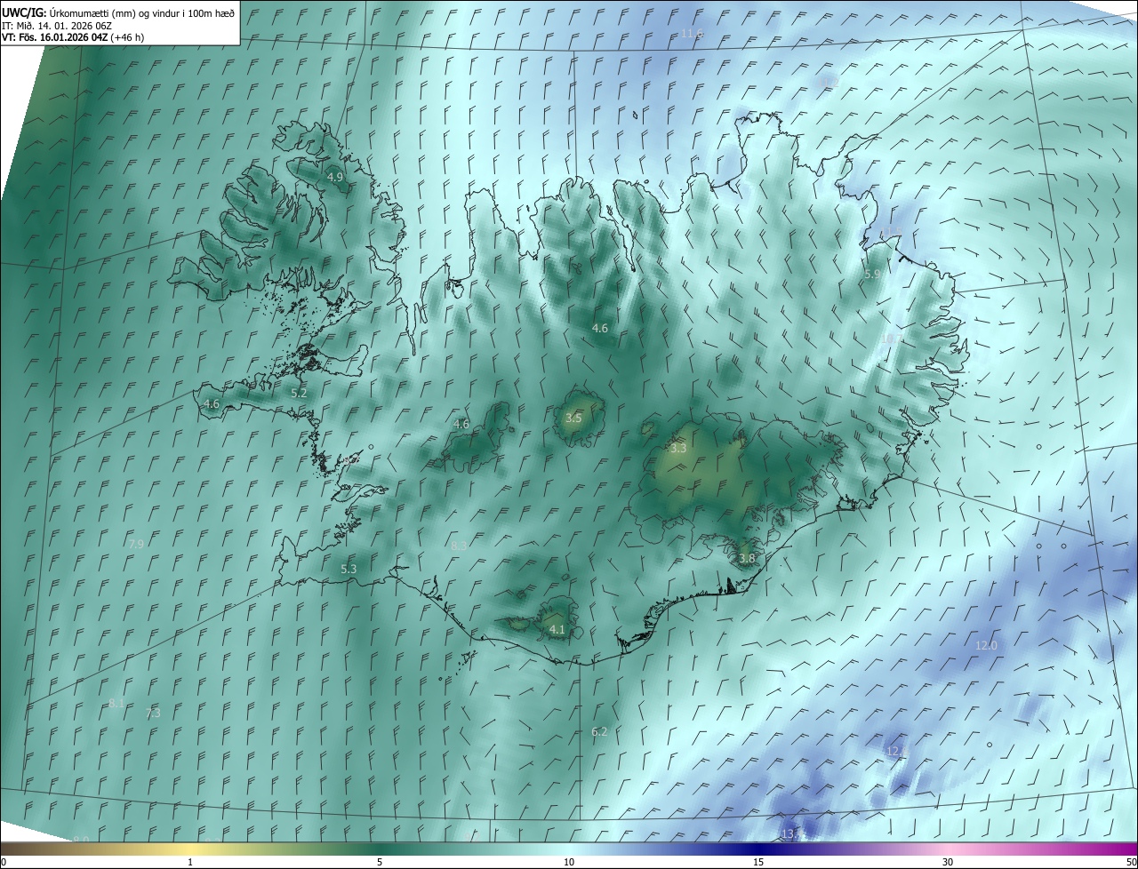The height and width of the screenshot is (869, 1138).
Task: Click the 4.1 value on Mýrdalsjökull
Action: pyautogui.click(x=557, y=629)
